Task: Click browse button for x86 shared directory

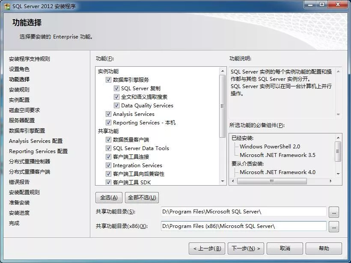Action: pos(333,226)
